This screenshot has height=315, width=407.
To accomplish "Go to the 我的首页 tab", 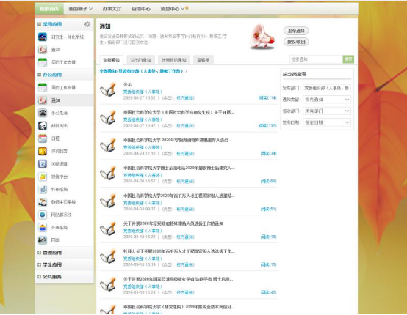I will point(48,9).
